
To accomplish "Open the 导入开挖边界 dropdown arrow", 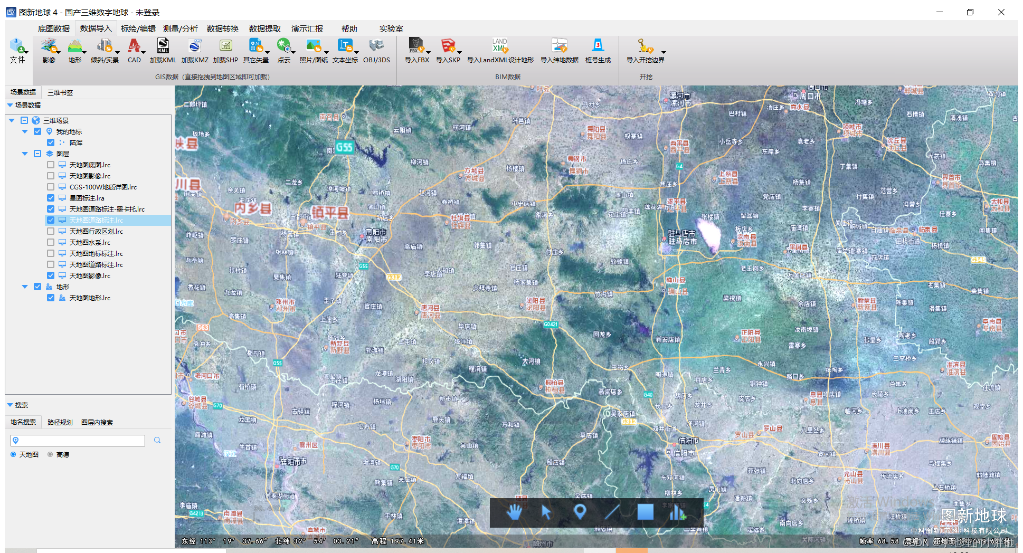I will [x=664, y=52].
